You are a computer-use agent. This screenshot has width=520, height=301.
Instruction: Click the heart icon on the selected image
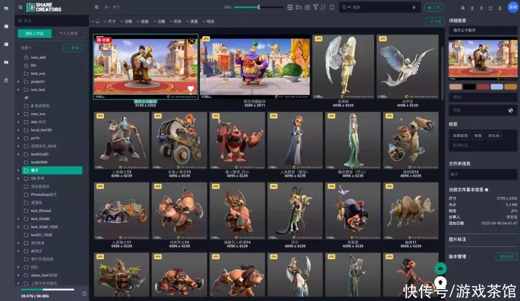coord(191,89)
